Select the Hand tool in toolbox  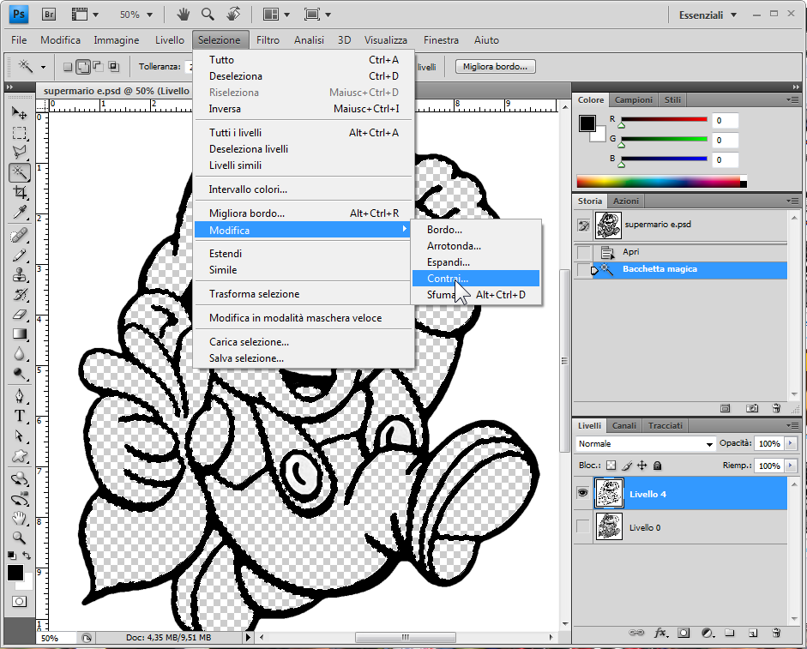point(19,518)
